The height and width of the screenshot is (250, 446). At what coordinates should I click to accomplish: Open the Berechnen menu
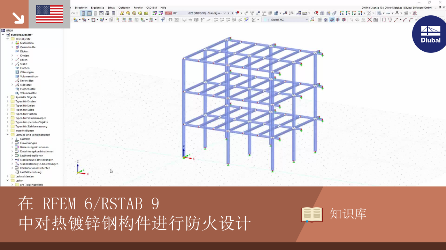[x=81, y=8]
